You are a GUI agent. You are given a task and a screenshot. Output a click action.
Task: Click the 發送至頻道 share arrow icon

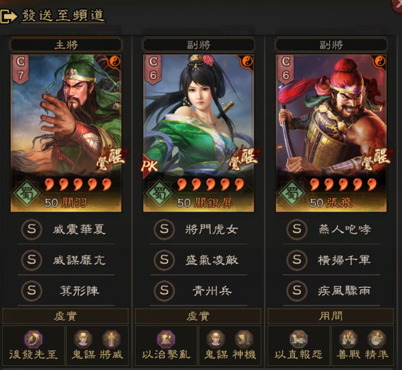click(8, 16)
